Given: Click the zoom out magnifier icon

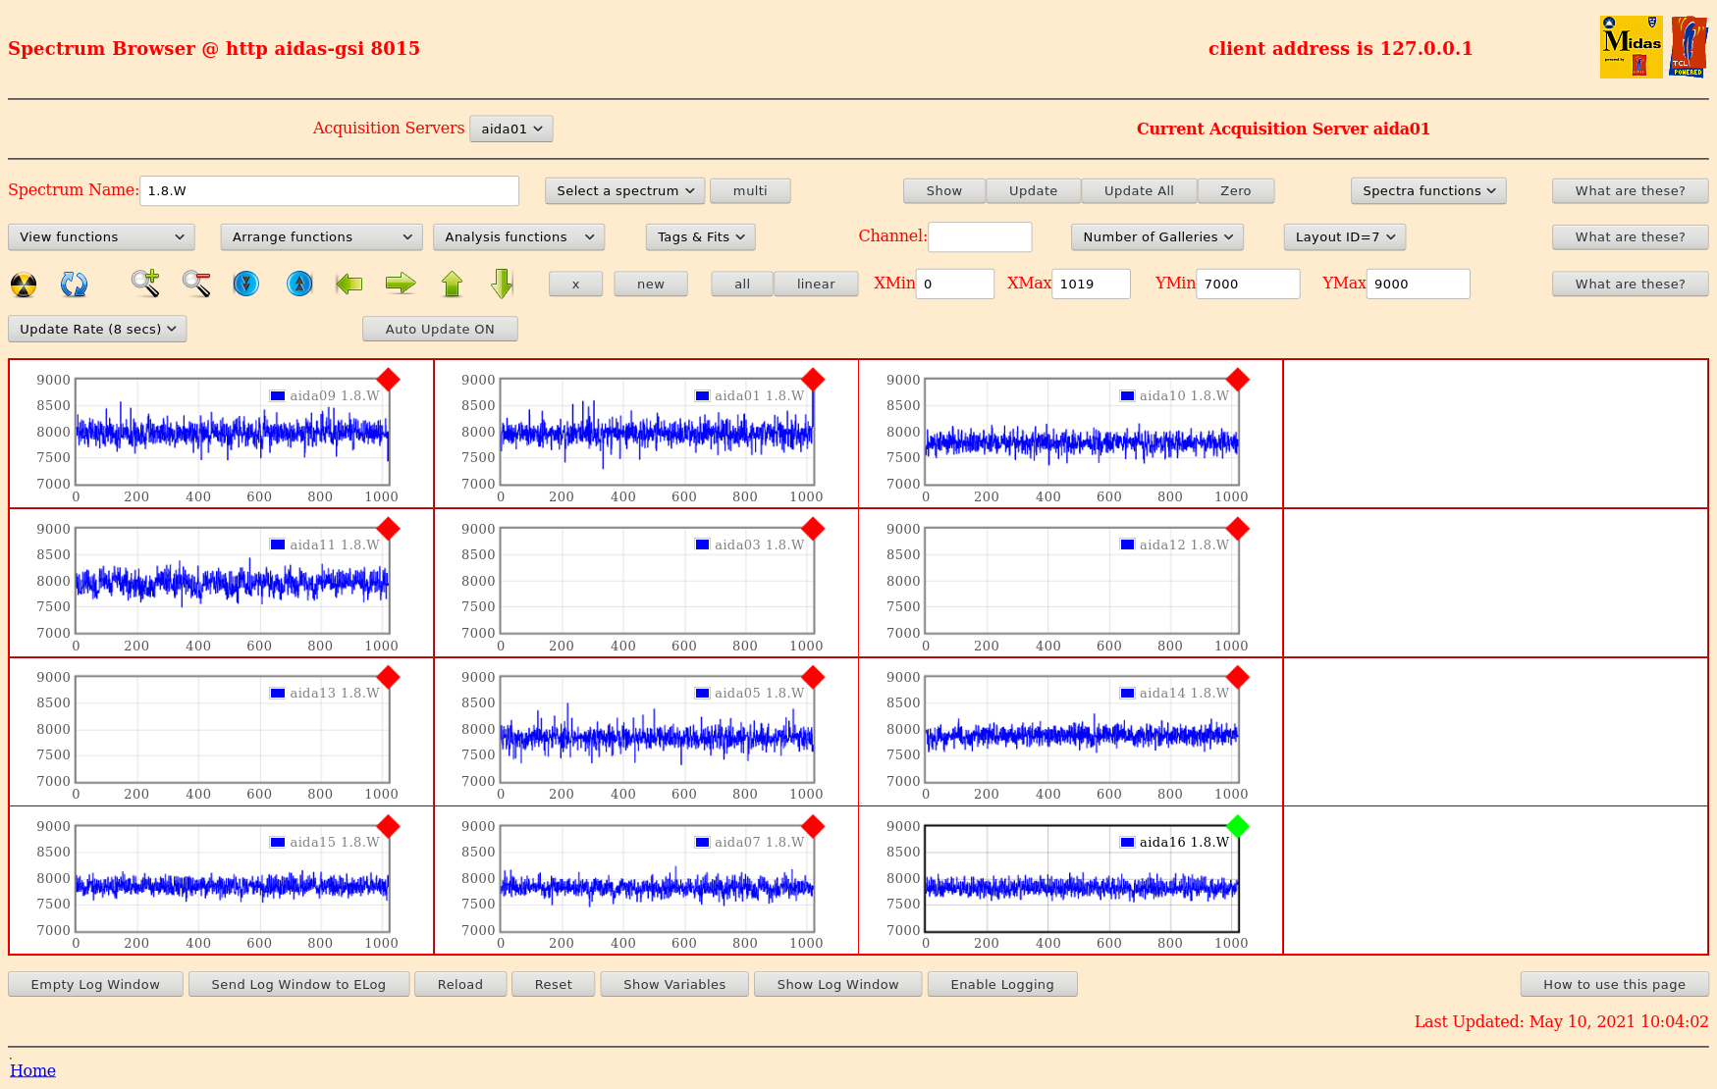Looking at the screenshot, I should click(196, 284).
